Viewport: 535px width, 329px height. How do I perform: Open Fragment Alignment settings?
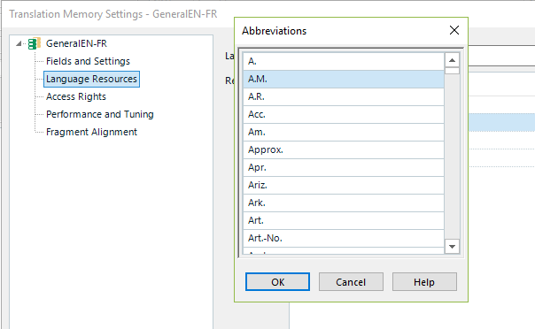click(91, 132)
